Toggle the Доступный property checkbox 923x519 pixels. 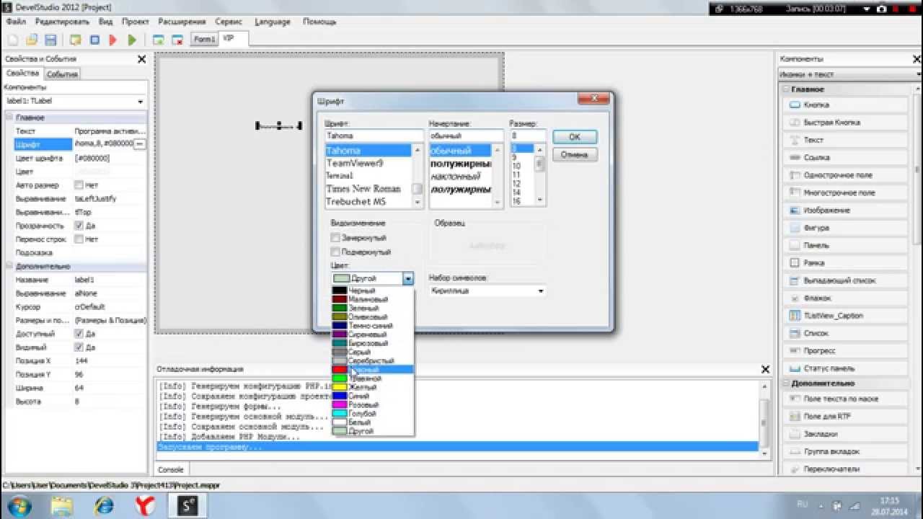79,334
